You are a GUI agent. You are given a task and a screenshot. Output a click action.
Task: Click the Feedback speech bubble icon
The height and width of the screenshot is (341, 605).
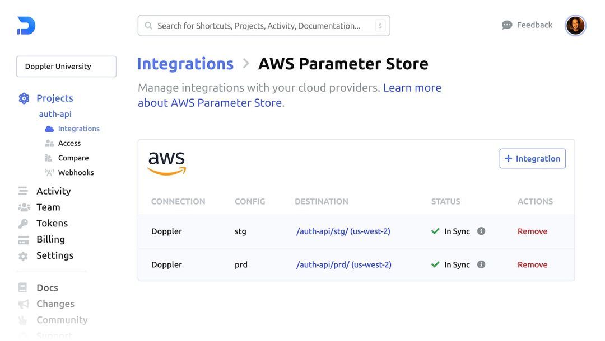(506, 25)
